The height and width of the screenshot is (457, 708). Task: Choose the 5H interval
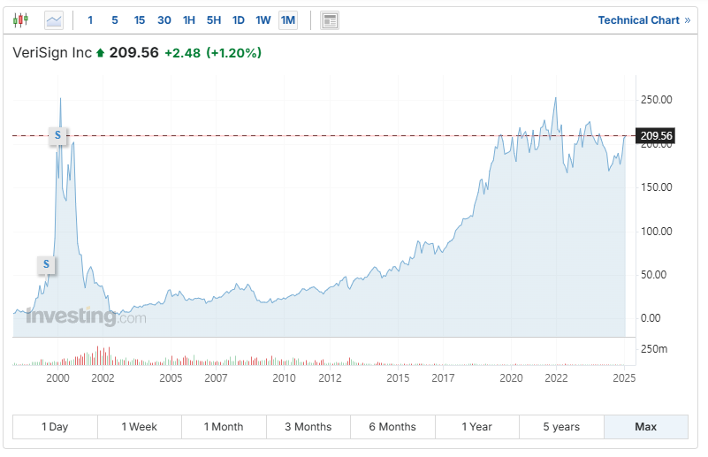[x=214, y=20]
